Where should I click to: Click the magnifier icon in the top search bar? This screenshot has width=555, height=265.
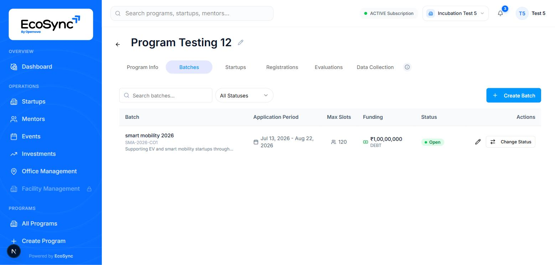click(118, 14)
